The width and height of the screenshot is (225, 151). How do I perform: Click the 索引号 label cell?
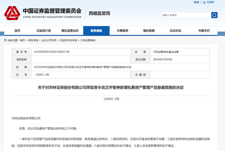click(22, 52)
